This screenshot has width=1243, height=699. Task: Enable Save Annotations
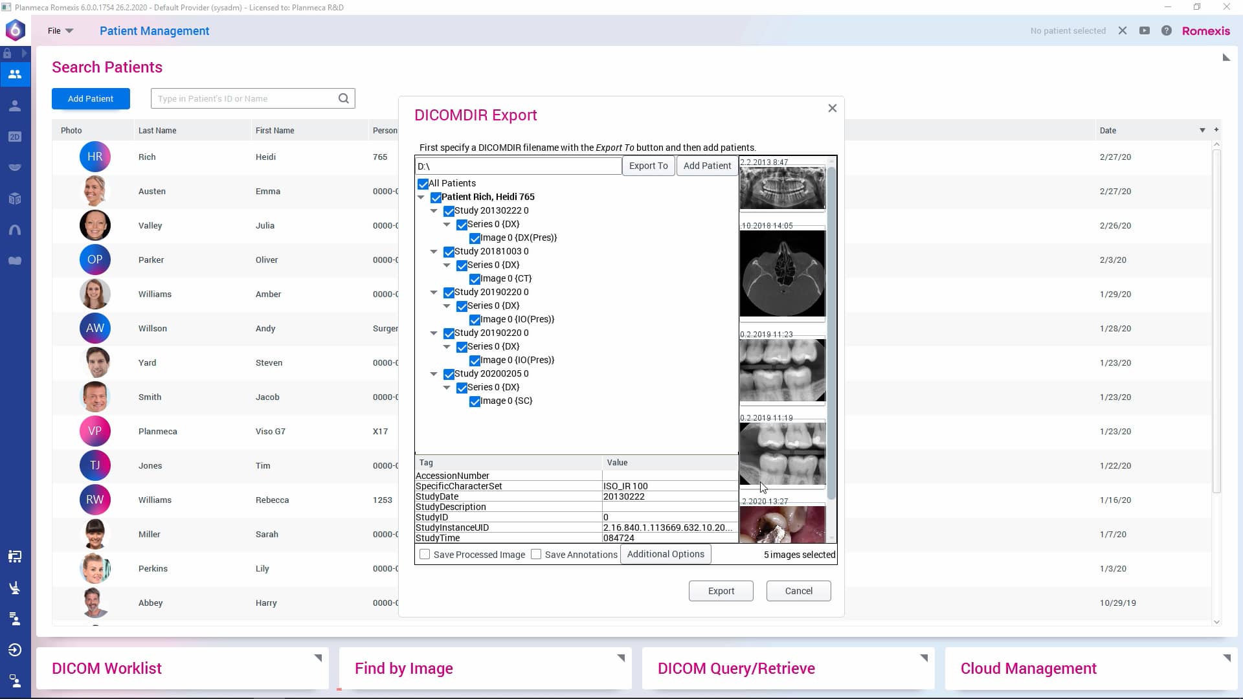pos(536,554)
